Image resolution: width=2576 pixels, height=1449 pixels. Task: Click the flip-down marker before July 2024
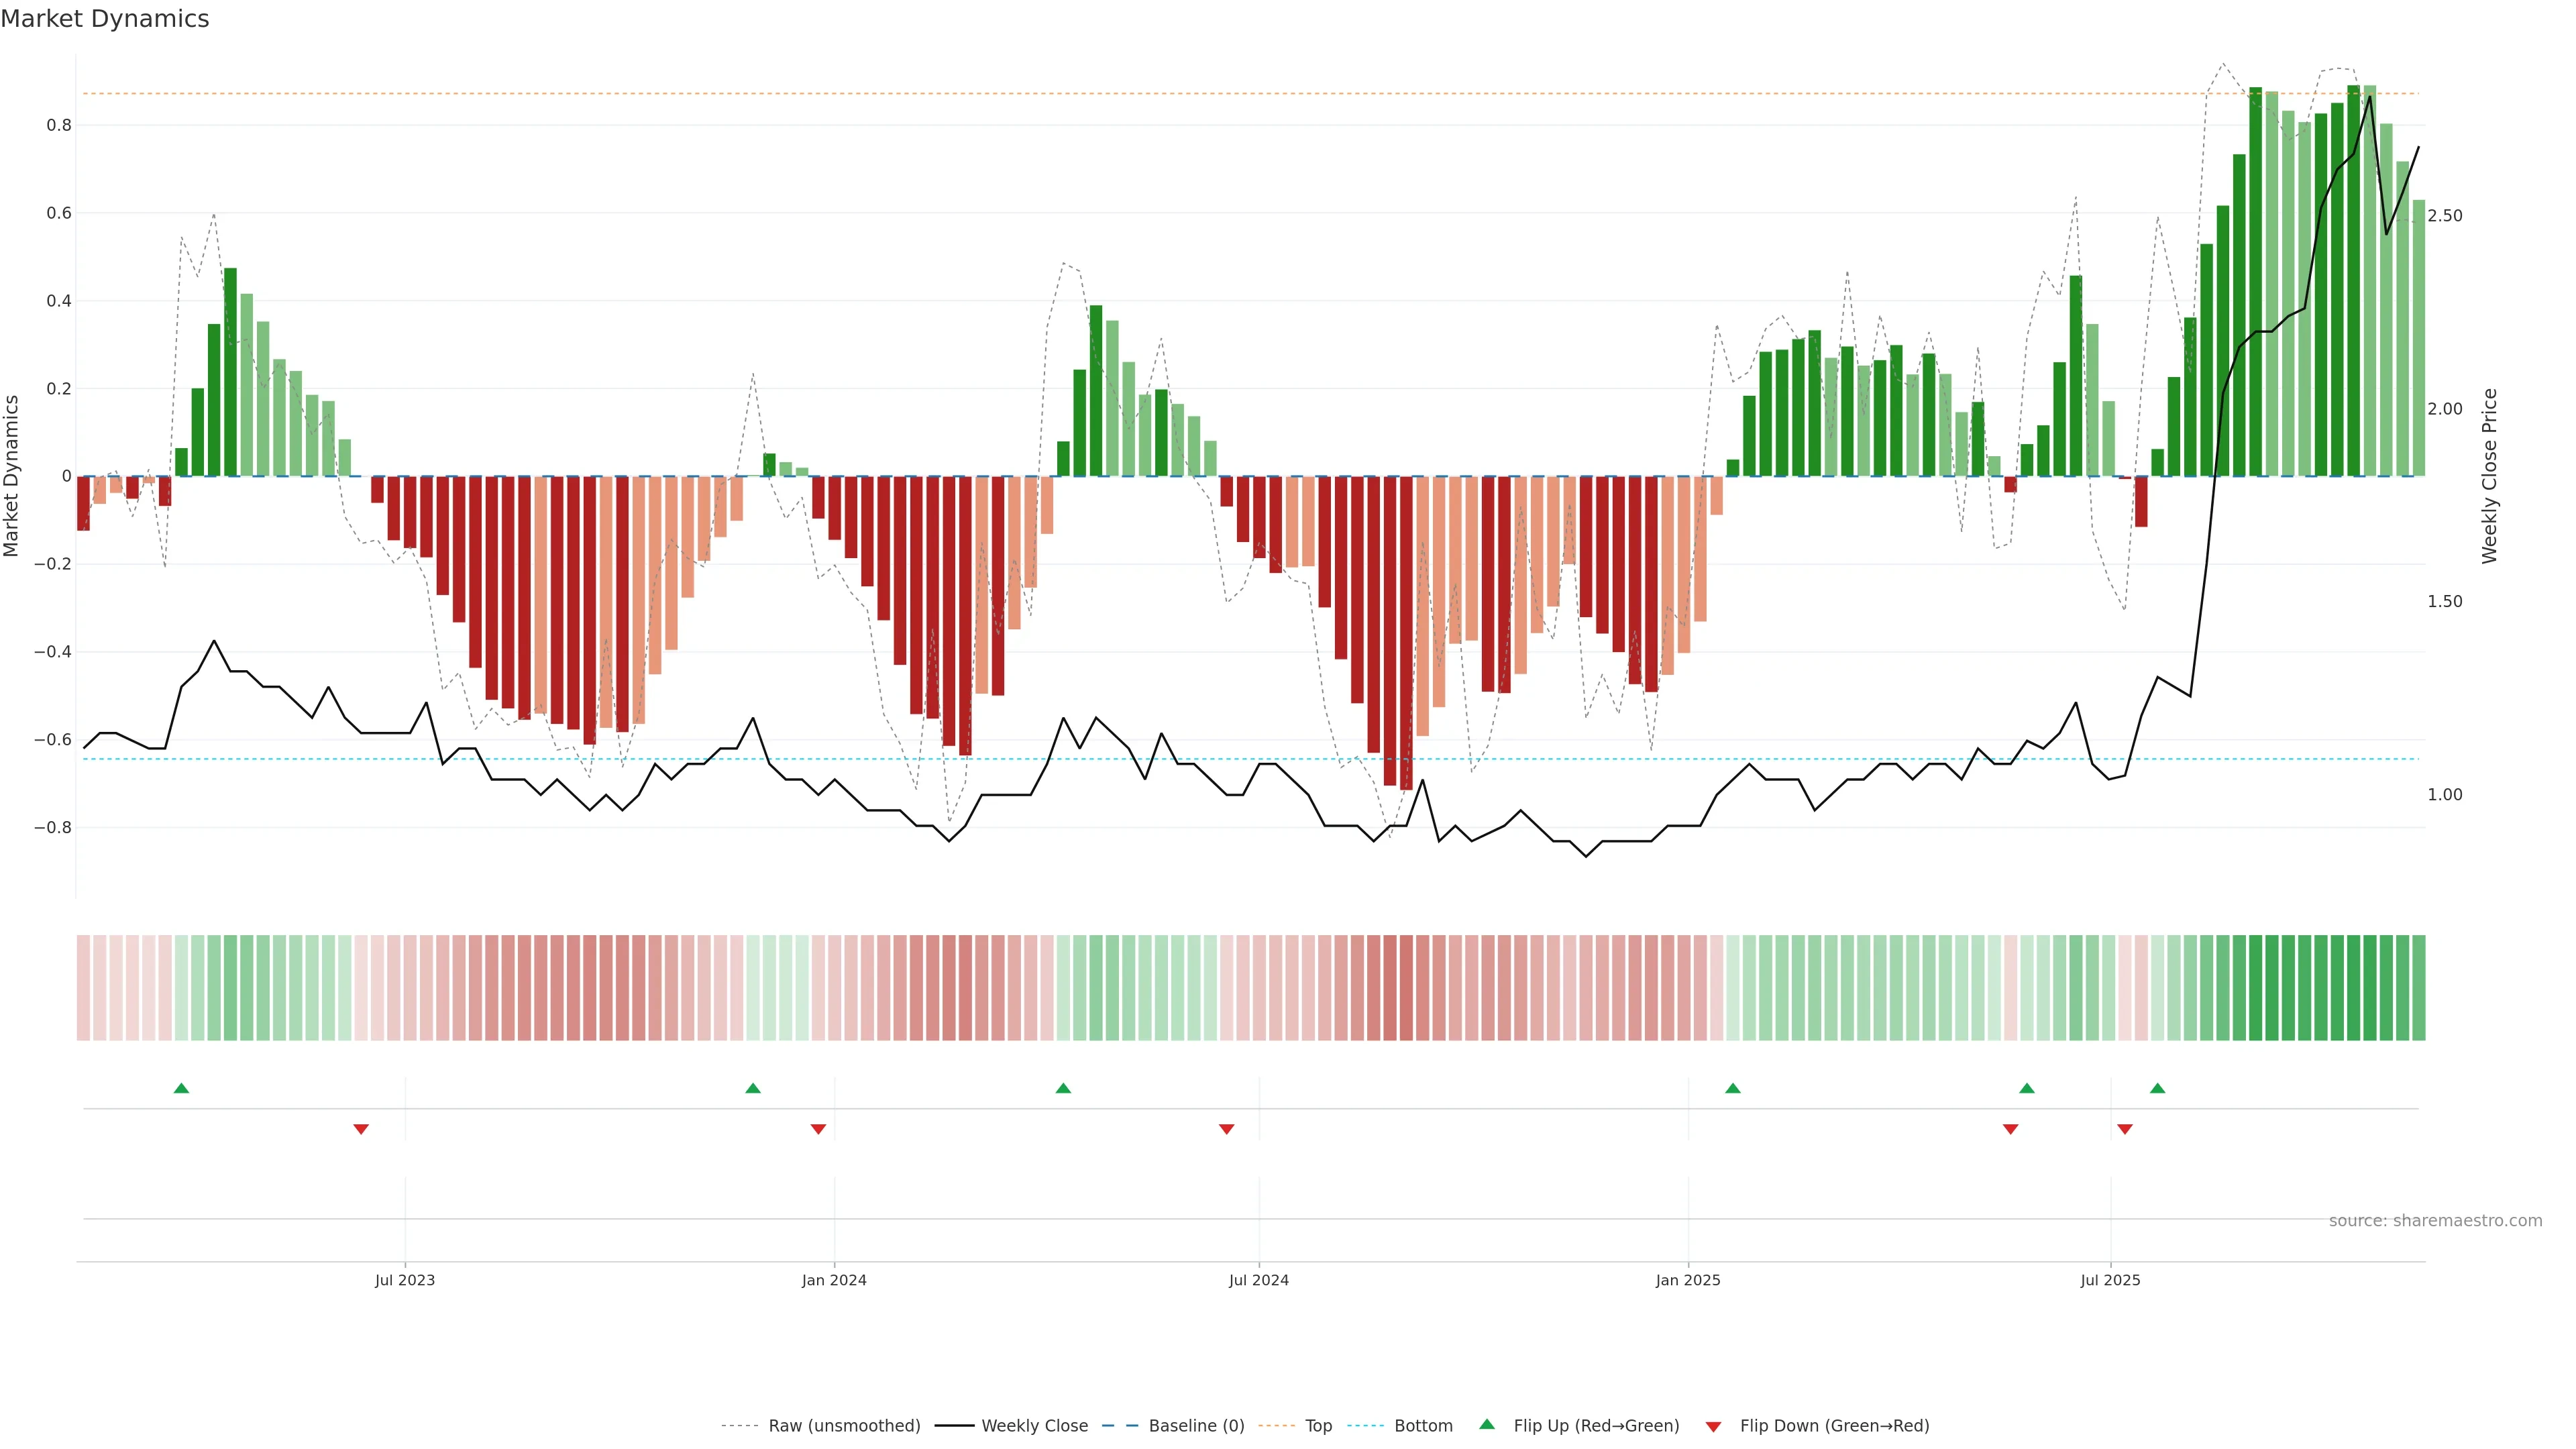point(1226,1129)
